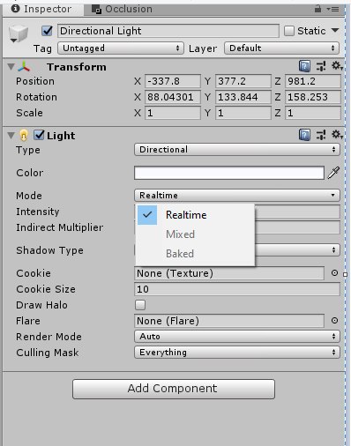The height and width of the screenshot is (446, 351).
Task: Click the Rotation Z field
Action: pyautogui.click(x=313, y=97)
